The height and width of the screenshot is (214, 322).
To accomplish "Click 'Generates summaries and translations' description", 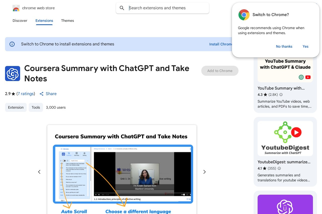I will [284, 178].
